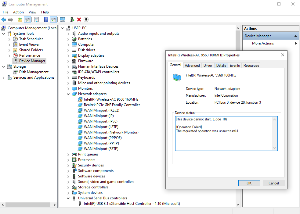Toggle the Show/Hide Console Tree toolbar button

coord(27,19)
